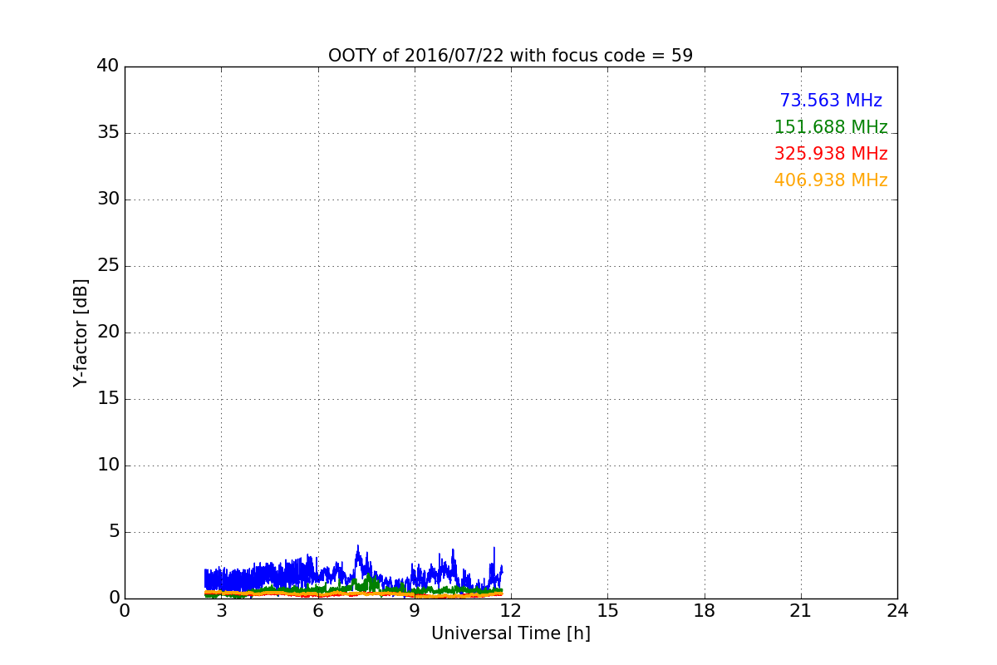Screen dimensions: 997x665
Task: Select the green '151.688 MHz' legend label
Action: coord(831,127)
